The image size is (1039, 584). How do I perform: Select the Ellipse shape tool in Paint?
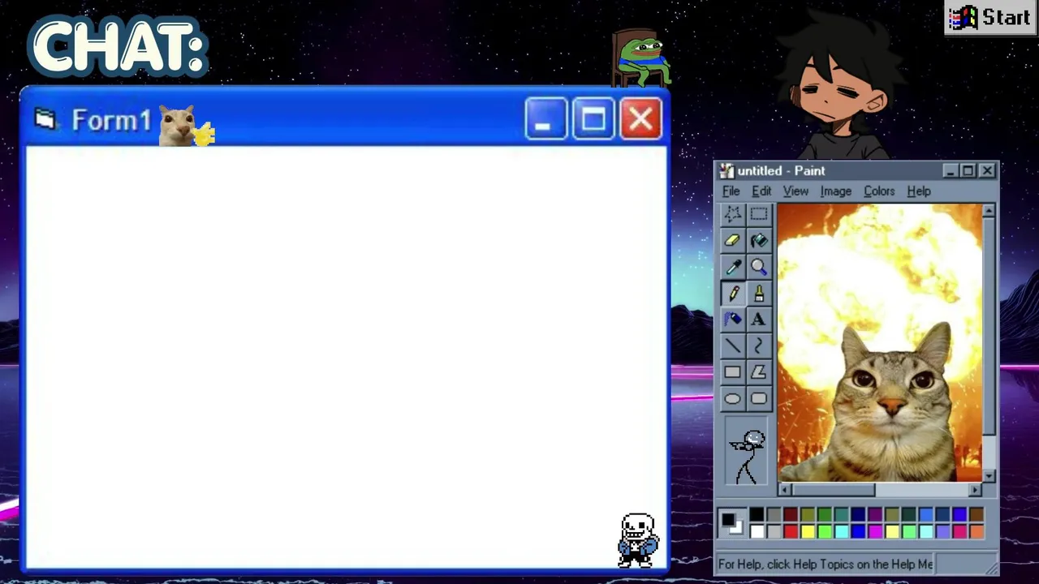[x=732, y=398]
